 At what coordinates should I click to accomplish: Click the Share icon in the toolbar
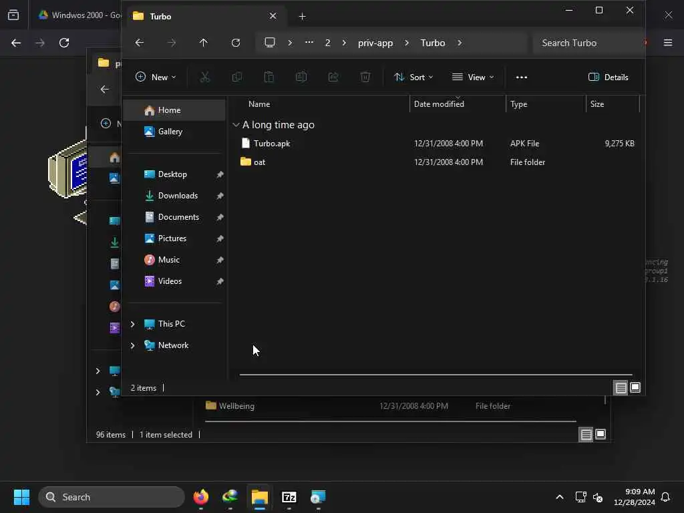pyautogui.click(x=333, y=77)
